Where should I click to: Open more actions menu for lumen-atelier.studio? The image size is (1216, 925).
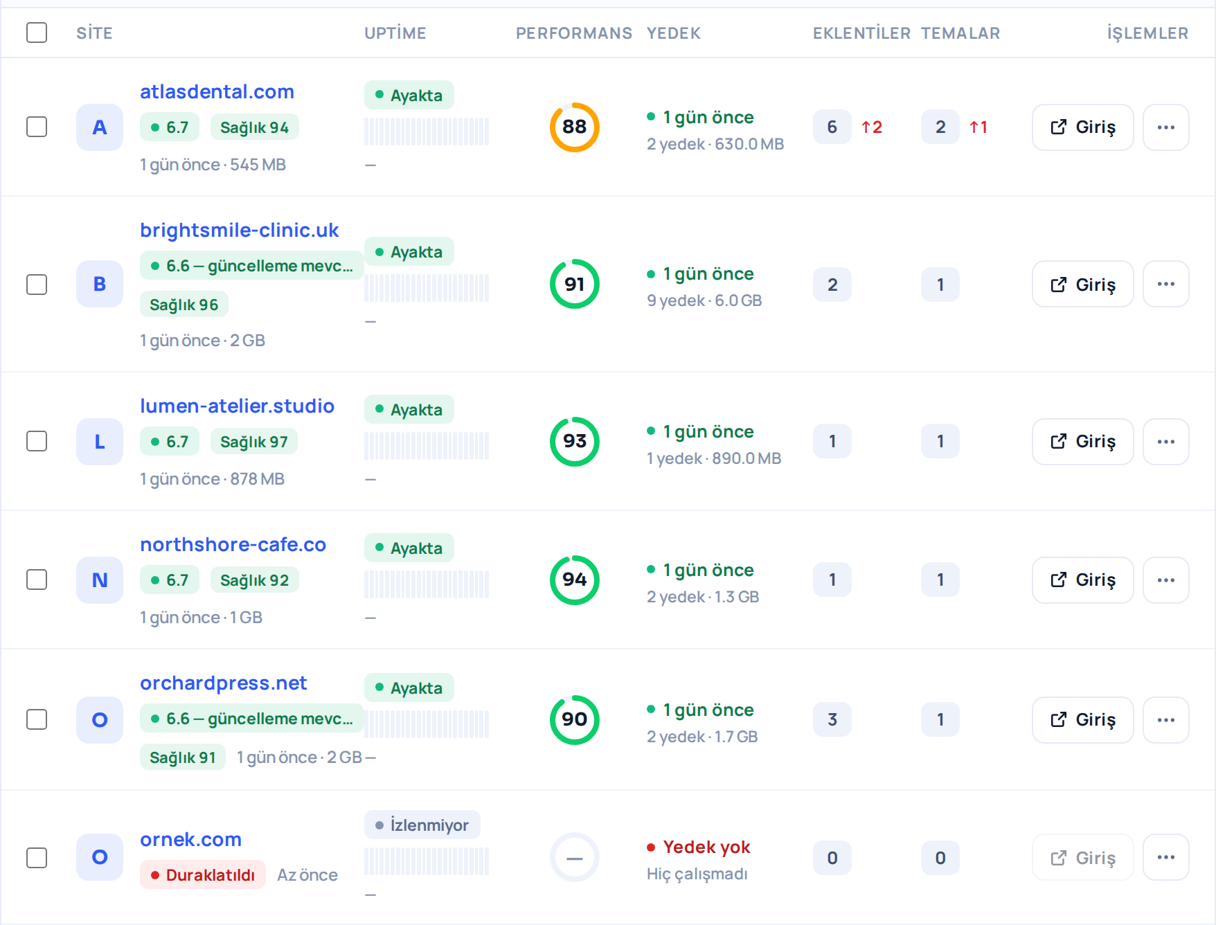click(1166, 442)
